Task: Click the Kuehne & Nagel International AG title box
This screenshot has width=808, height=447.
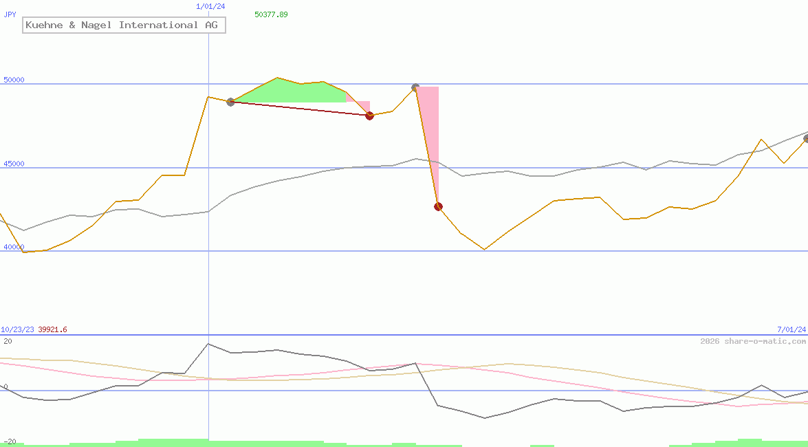Action: click(124, 25)
